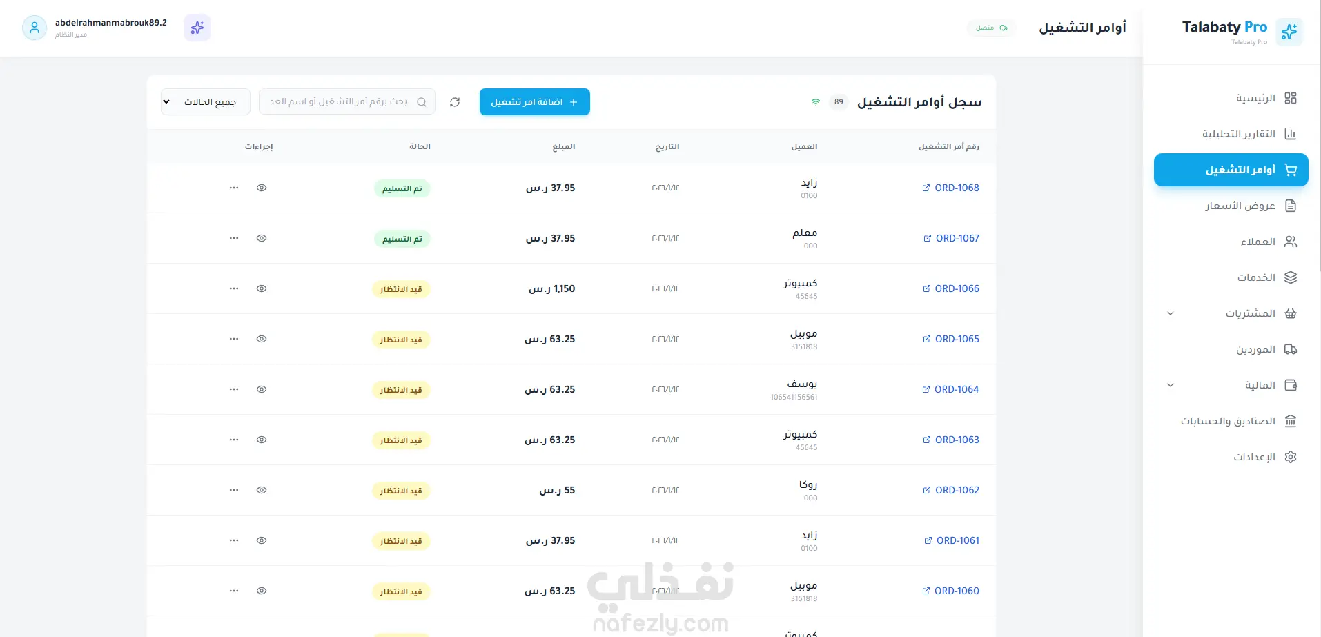View order ORD-1065 with the eye icon

pyautogui.click(x=262, y=339)
